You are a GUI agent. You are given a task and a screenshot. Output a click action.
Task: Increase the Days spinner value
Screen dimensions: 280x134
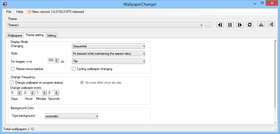pyautogui.click(x=19, y=92)
